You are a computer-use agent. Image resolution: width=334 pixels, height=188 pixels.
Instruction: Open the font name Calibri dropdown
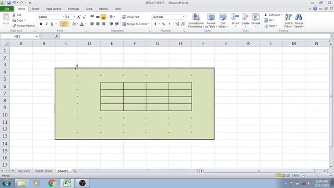point(64,17)
